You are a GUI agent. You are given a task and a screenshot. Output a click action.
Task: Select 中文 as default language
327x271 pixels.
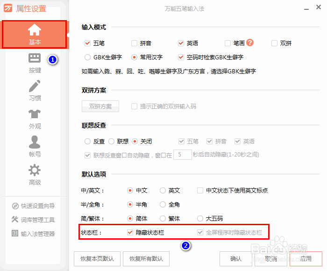coord(130,191)
